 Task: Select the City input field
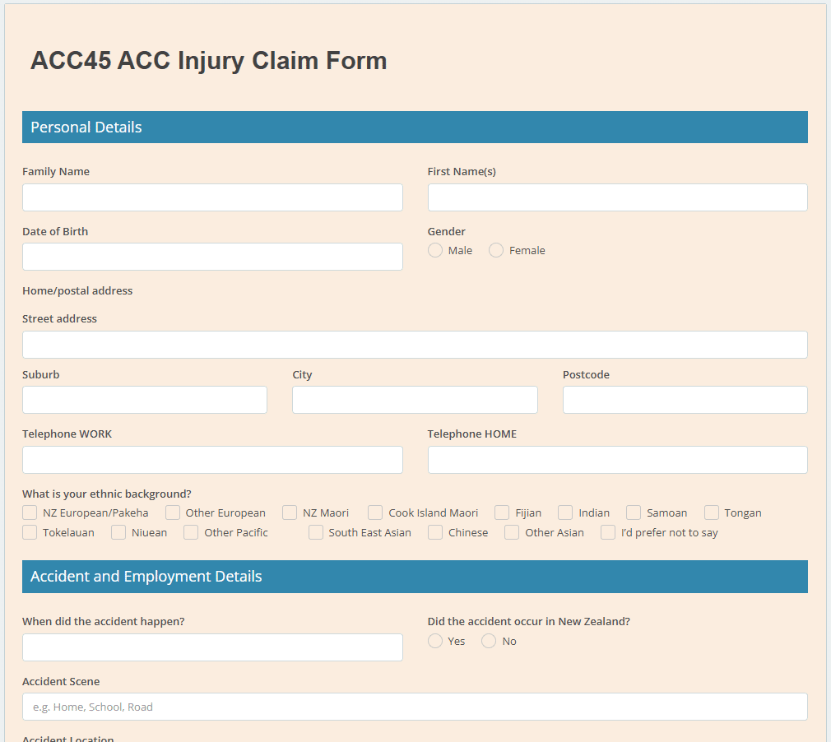415,400
